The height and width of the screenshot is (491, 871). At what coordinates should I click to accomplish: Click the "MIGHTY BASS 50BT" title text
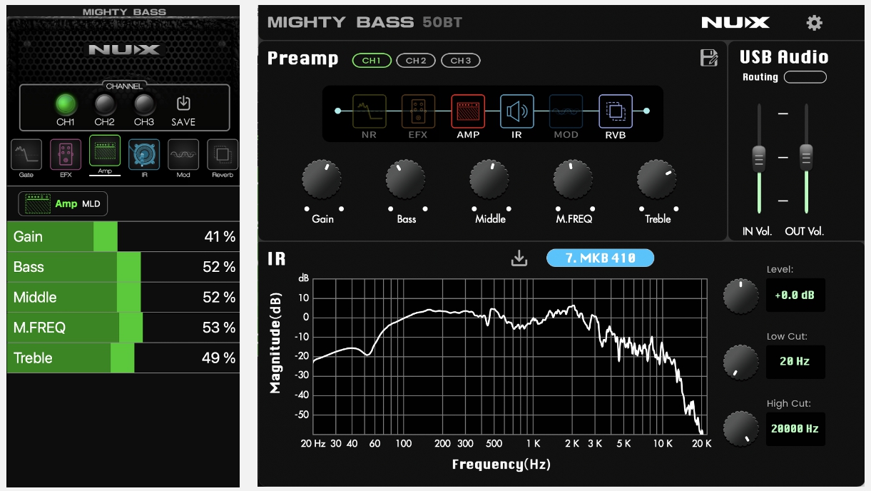click(x=365, y=22)
